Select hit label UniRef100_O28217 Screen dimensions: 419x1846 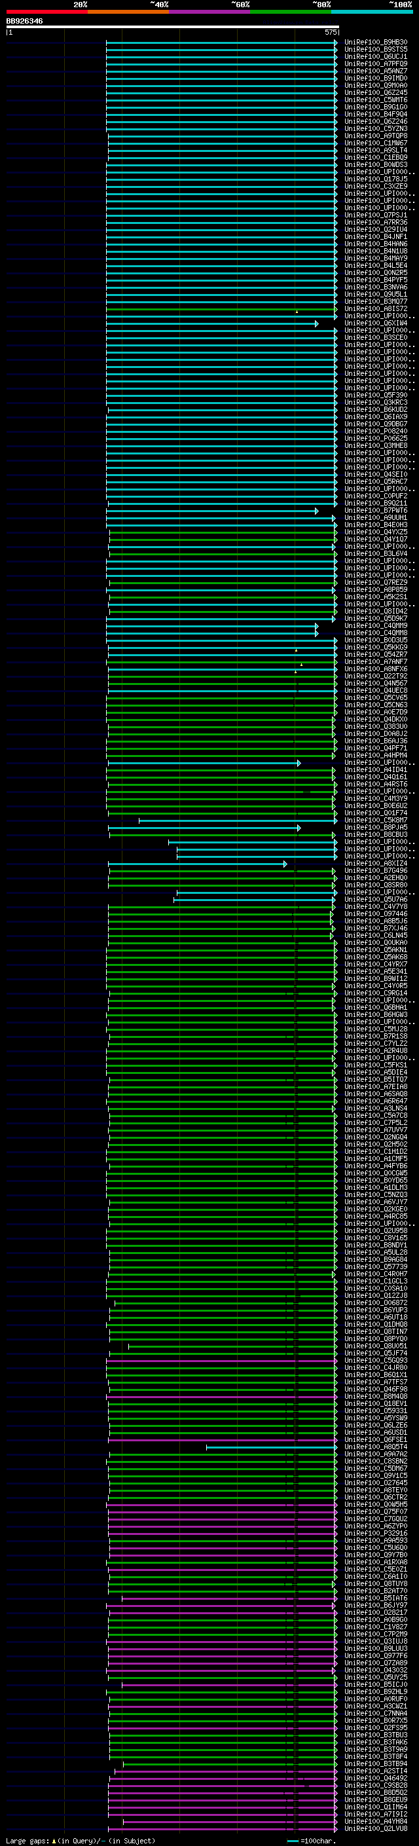(376, 1612)
